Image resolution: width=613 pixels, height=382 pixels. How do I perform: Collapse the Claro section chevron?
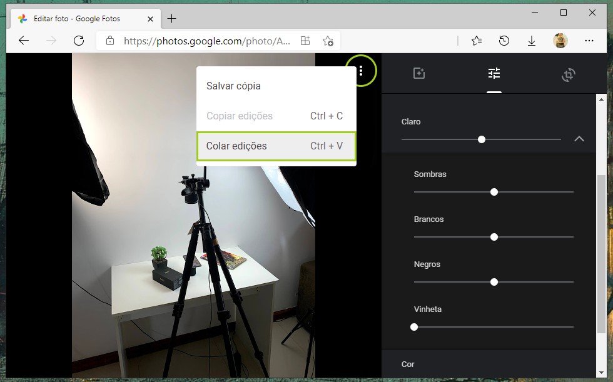(579, 139)
